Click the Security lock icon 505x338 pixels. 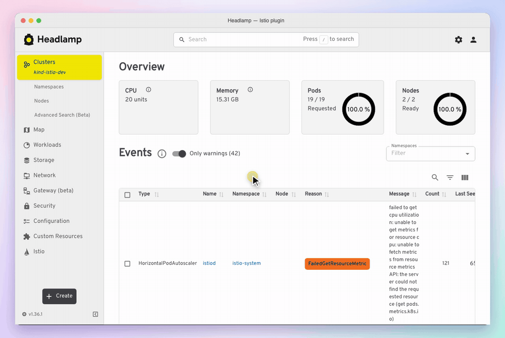coord(27,206)
